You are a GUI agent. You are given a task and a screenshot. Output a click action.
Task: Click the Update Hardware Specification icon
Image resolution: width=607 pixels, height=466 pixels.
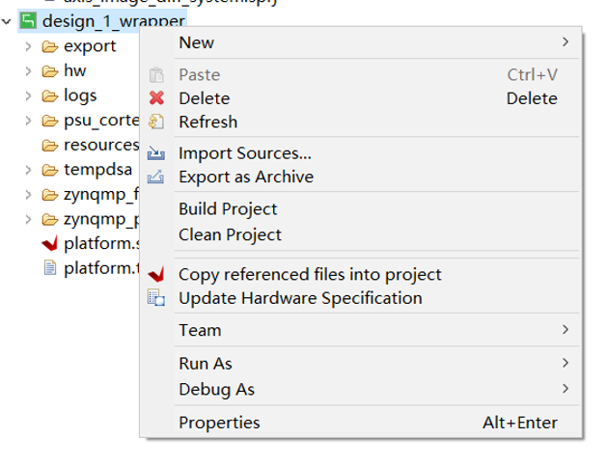click(x=156, y=298)
